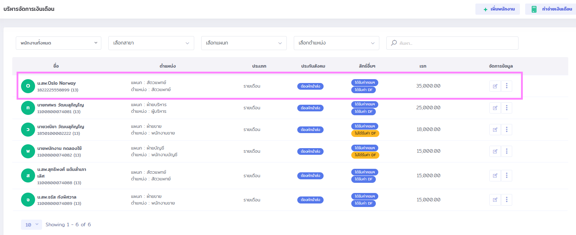Focus the search input field
Screen dimensions: 576x235
[456, 43]
